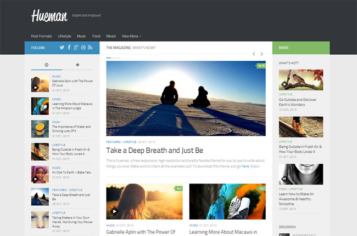Go to previous featured slide arrow

pyautogui.click(x=254, y=54)
